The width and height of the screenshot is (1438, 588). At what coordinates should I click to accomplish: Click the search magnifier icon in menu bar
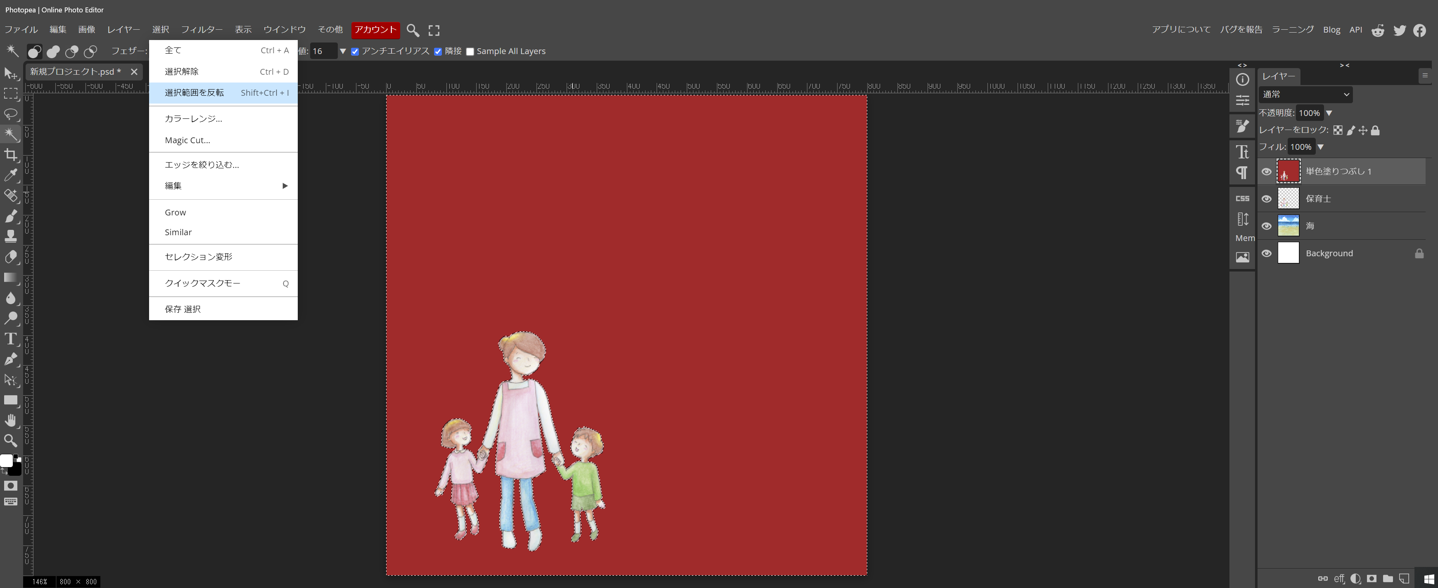[x=413, y=30]
